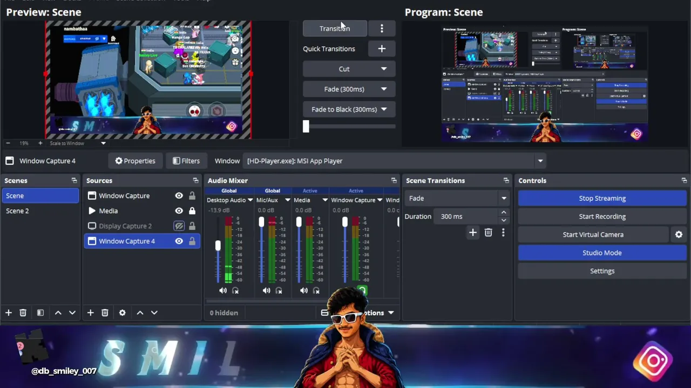Open the Scale to Window dropdown
691x388 pixels.
pyautogui.click(x=103, y=143)
